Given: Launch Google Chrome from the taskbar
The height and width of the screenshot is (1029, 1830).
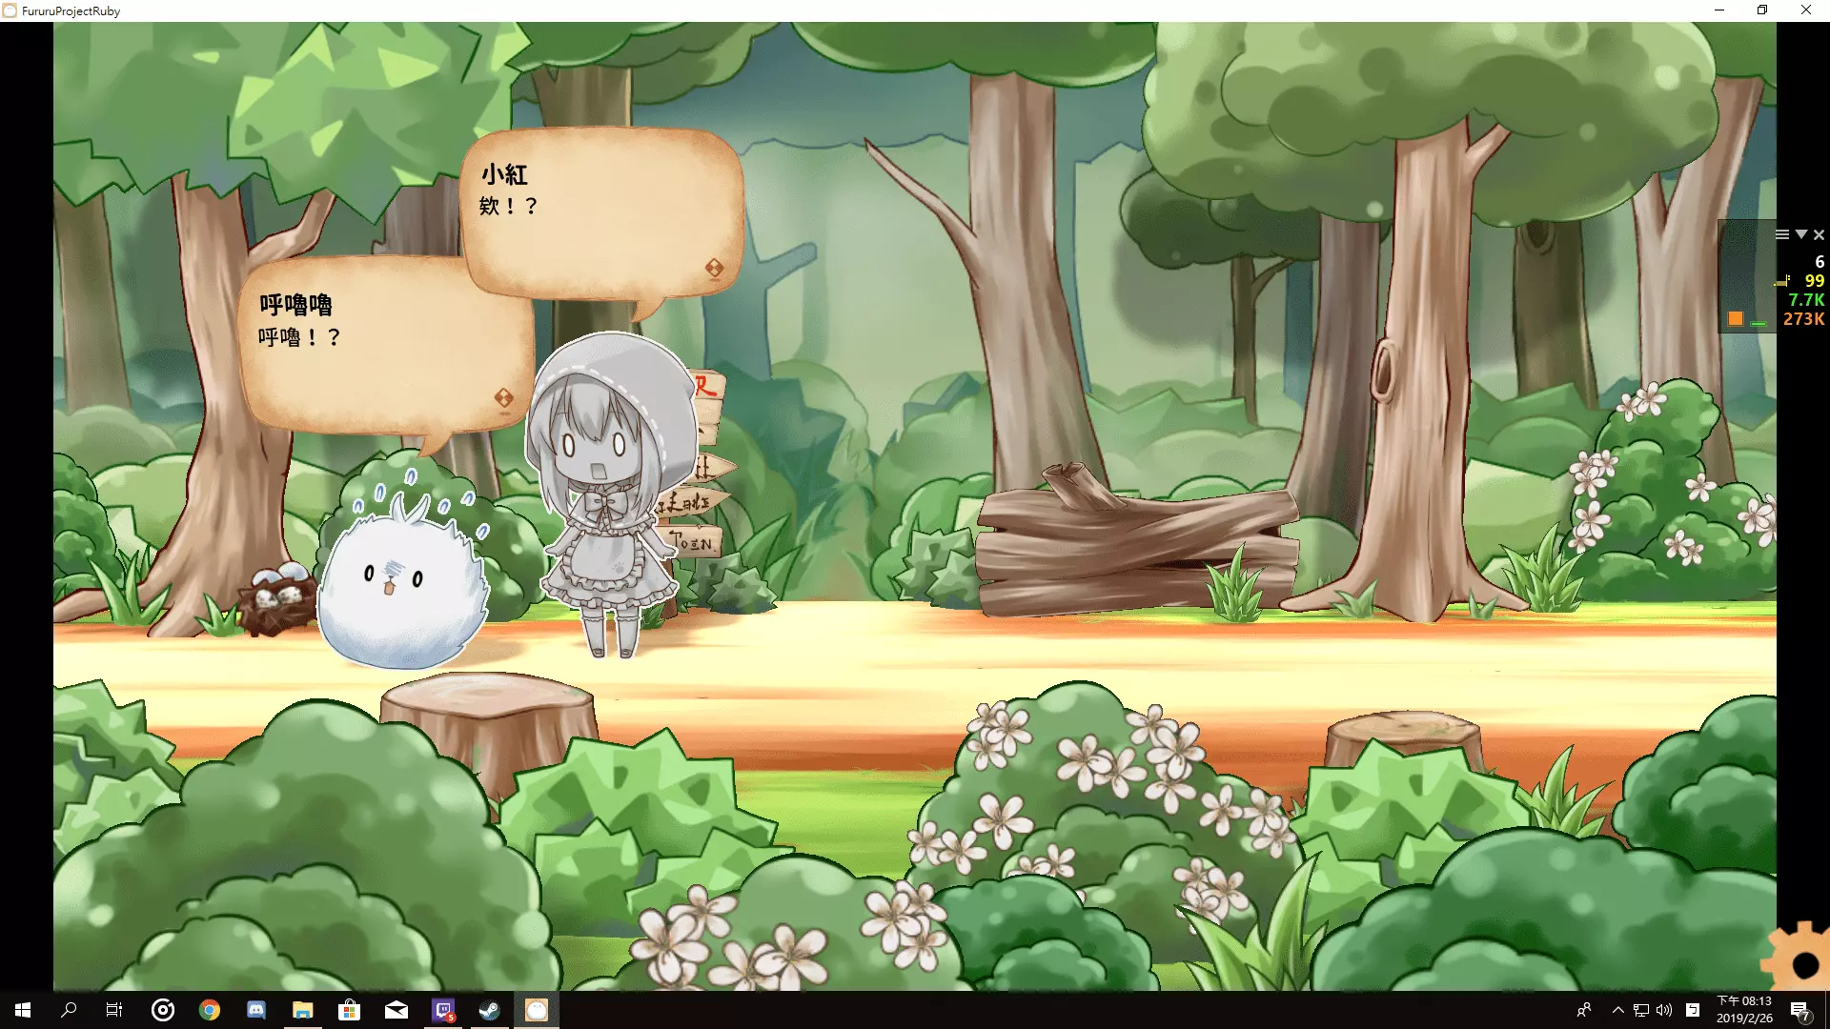Looking at the screenshot, I should (x=210, y=1010).
